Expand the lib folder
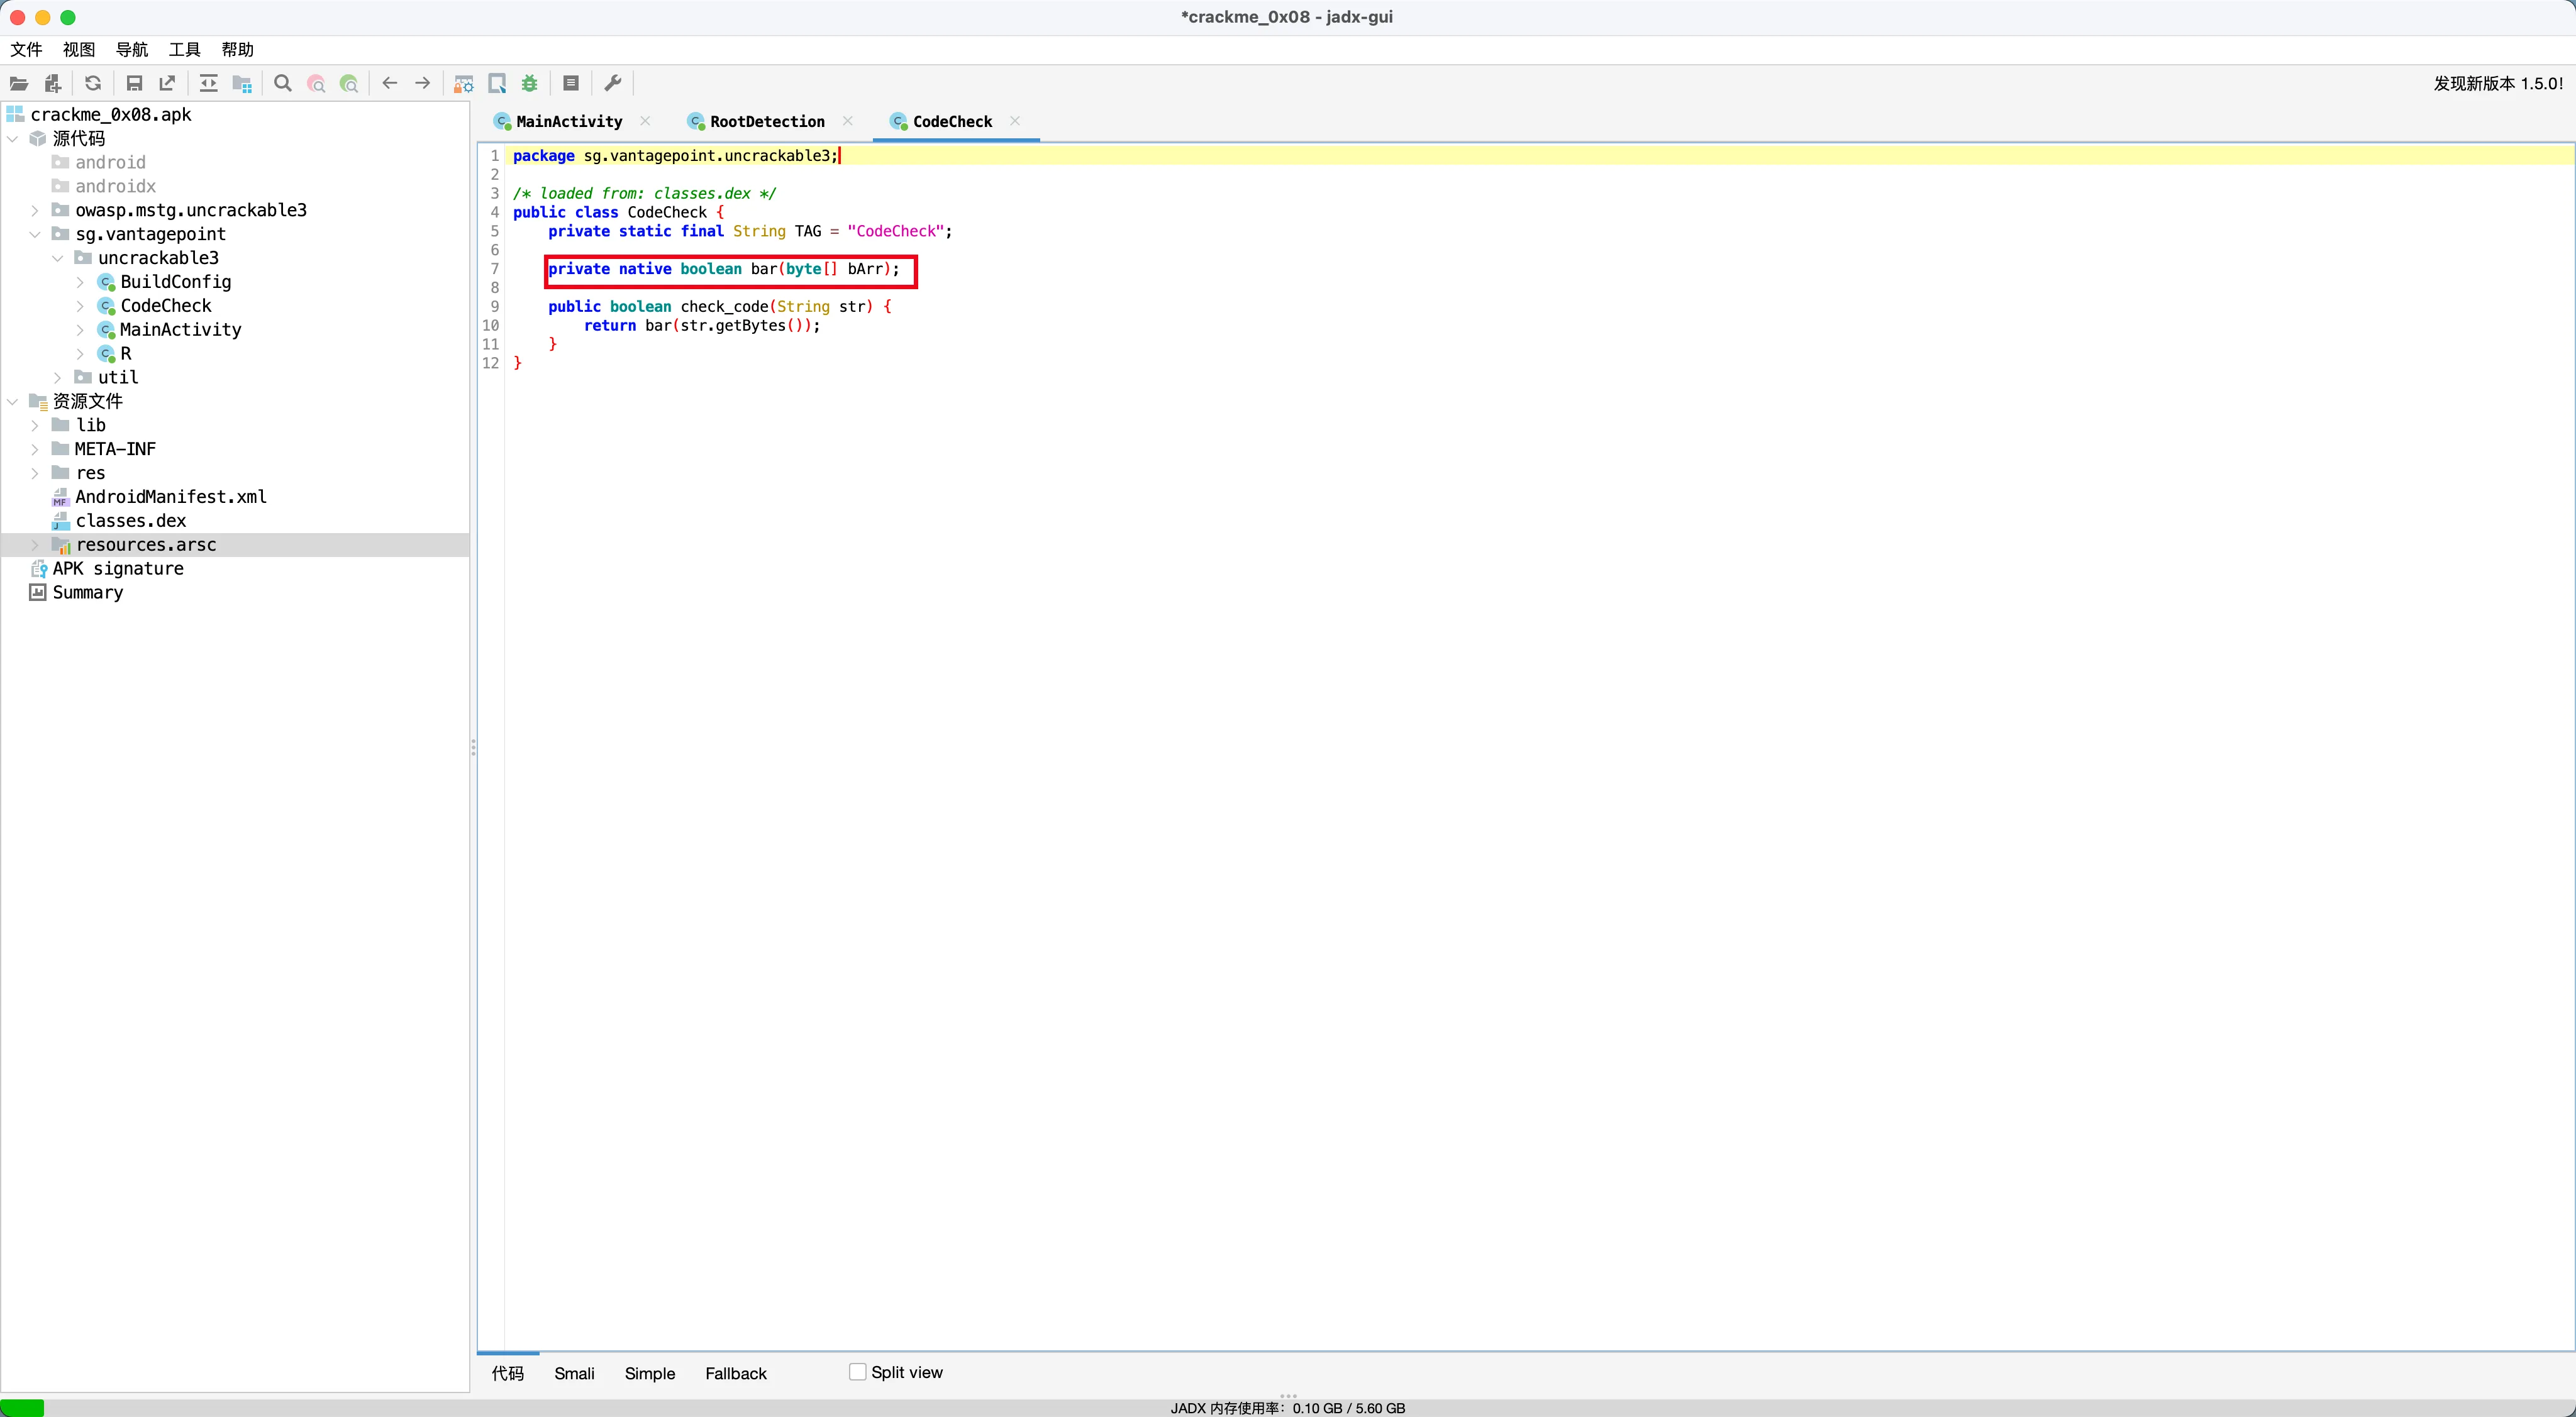This screenshot has width=2576, height=1417. (x=36, y=425)
